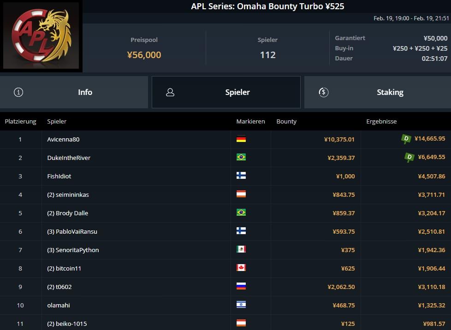Click the APL dragon logo thumbnail
Viewport: 451px width, 330px height.
tap(41, 36)
